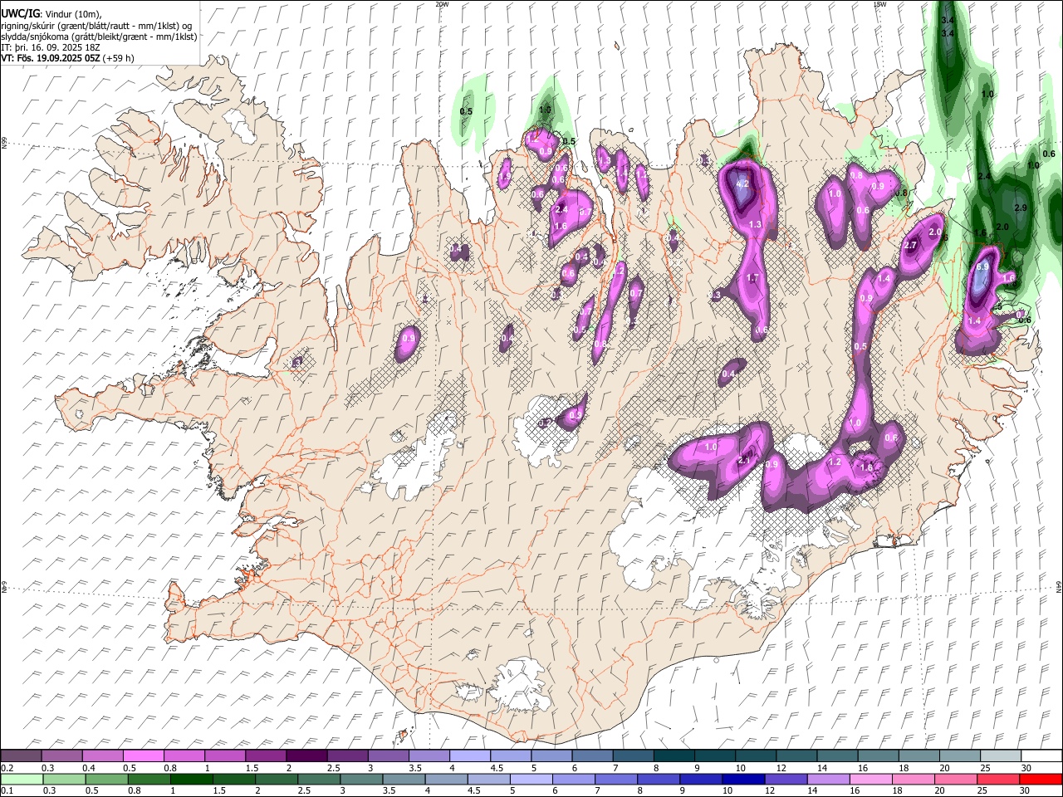Select the bright pink 0.5–0.8 swatch in upper legend row
1063x797 pixels.
pyautogui.click(x=144, y=755)
